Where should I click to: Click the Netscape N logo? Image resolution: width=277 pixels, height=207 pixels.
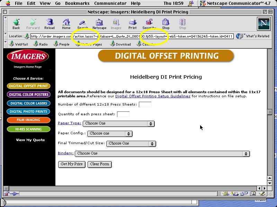click(x=264, y=23)
